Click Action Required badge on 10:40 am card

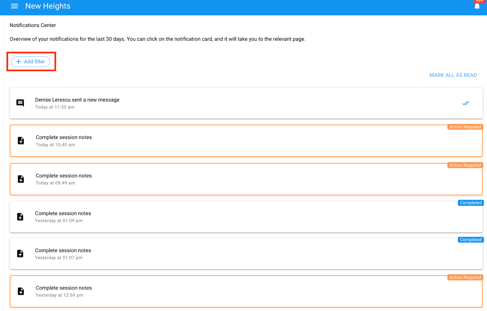click(x=465, y=127)
